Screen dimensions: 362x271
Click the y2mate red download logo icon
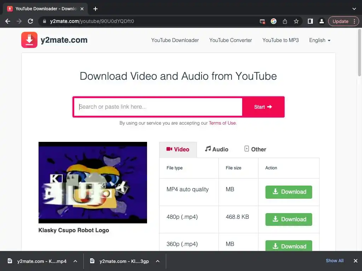click(x=29, y=40)
